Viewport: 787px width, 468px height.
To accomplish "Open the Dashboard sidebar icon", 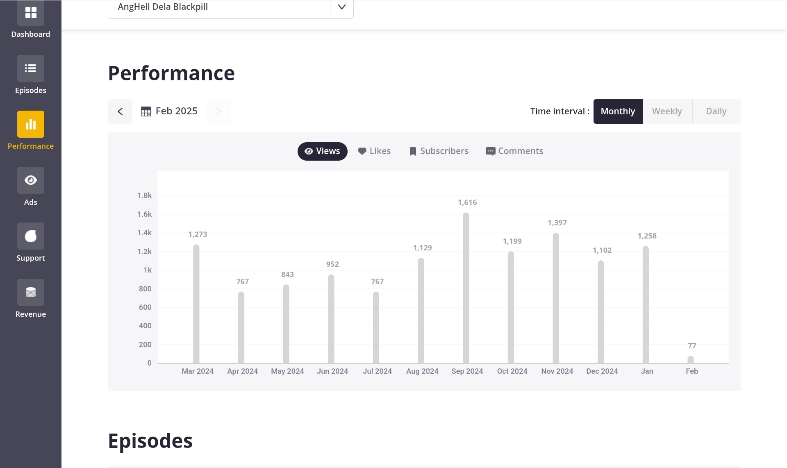I will click(x=31, y=13).
